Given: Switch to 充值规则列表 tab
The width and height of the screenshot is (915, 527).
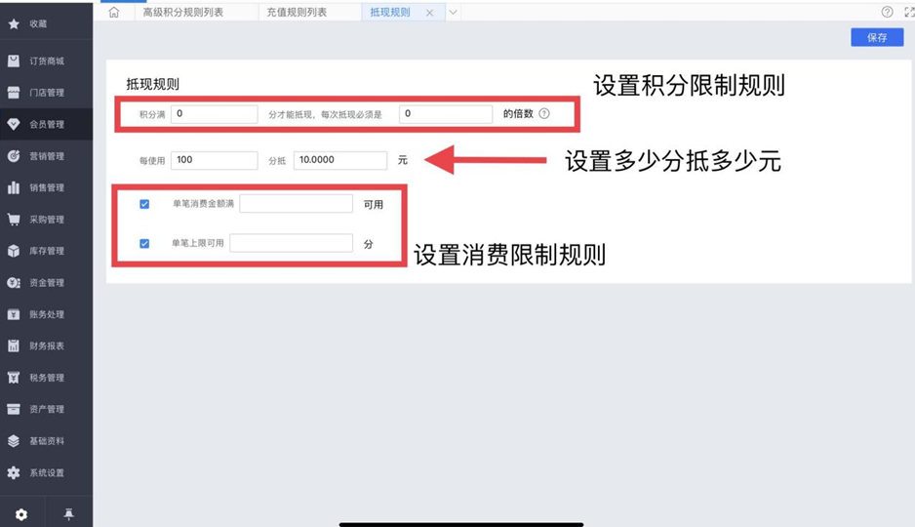Looking at the screenshot, I should pyautogui.click(x=297, y=13).
